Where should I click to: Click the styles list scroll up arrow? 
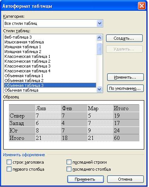(99, 37)
